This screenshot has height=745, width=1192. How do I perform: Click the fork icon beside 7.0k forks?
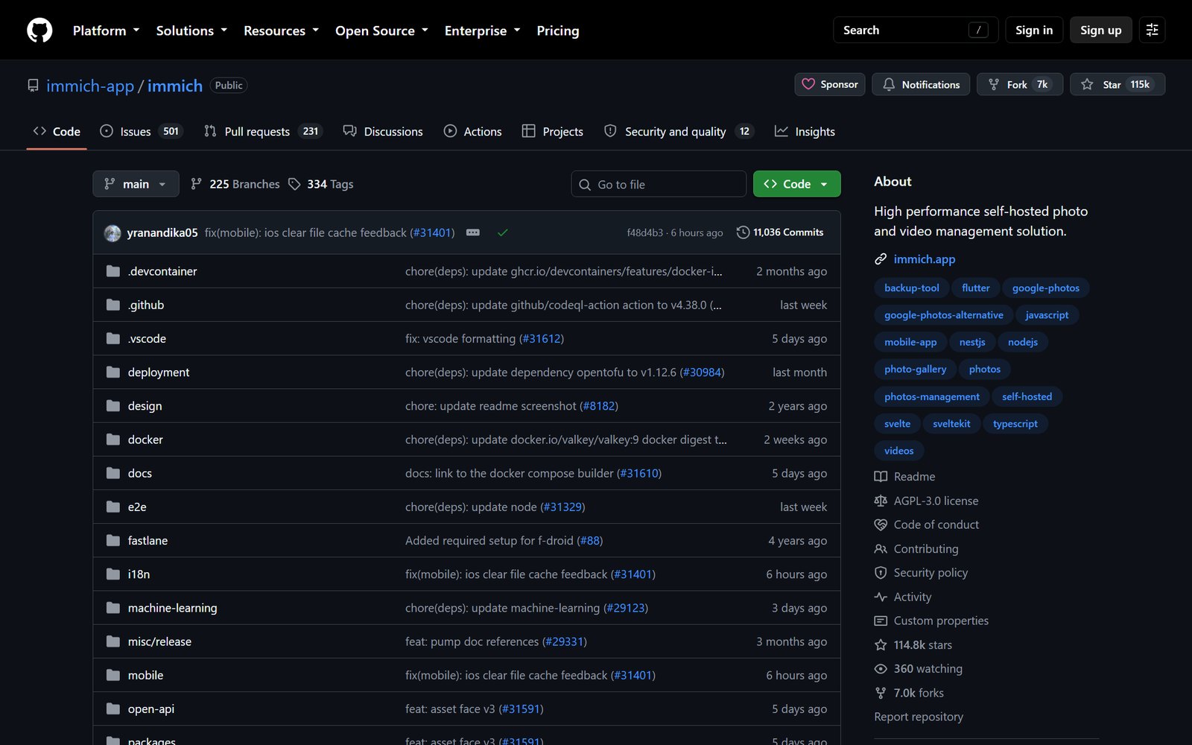pos(881,693)
